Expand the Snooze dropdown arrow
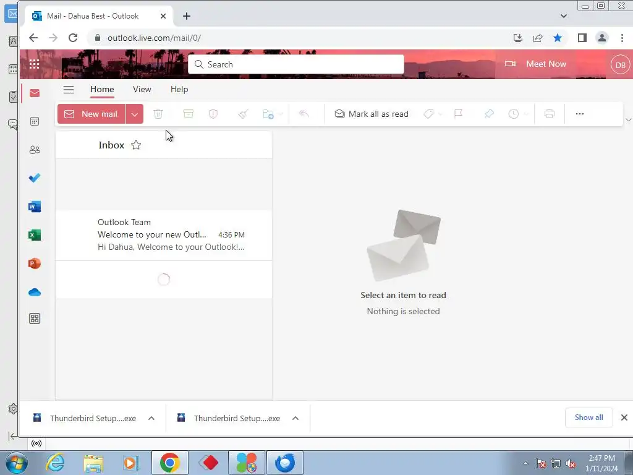 525,114
